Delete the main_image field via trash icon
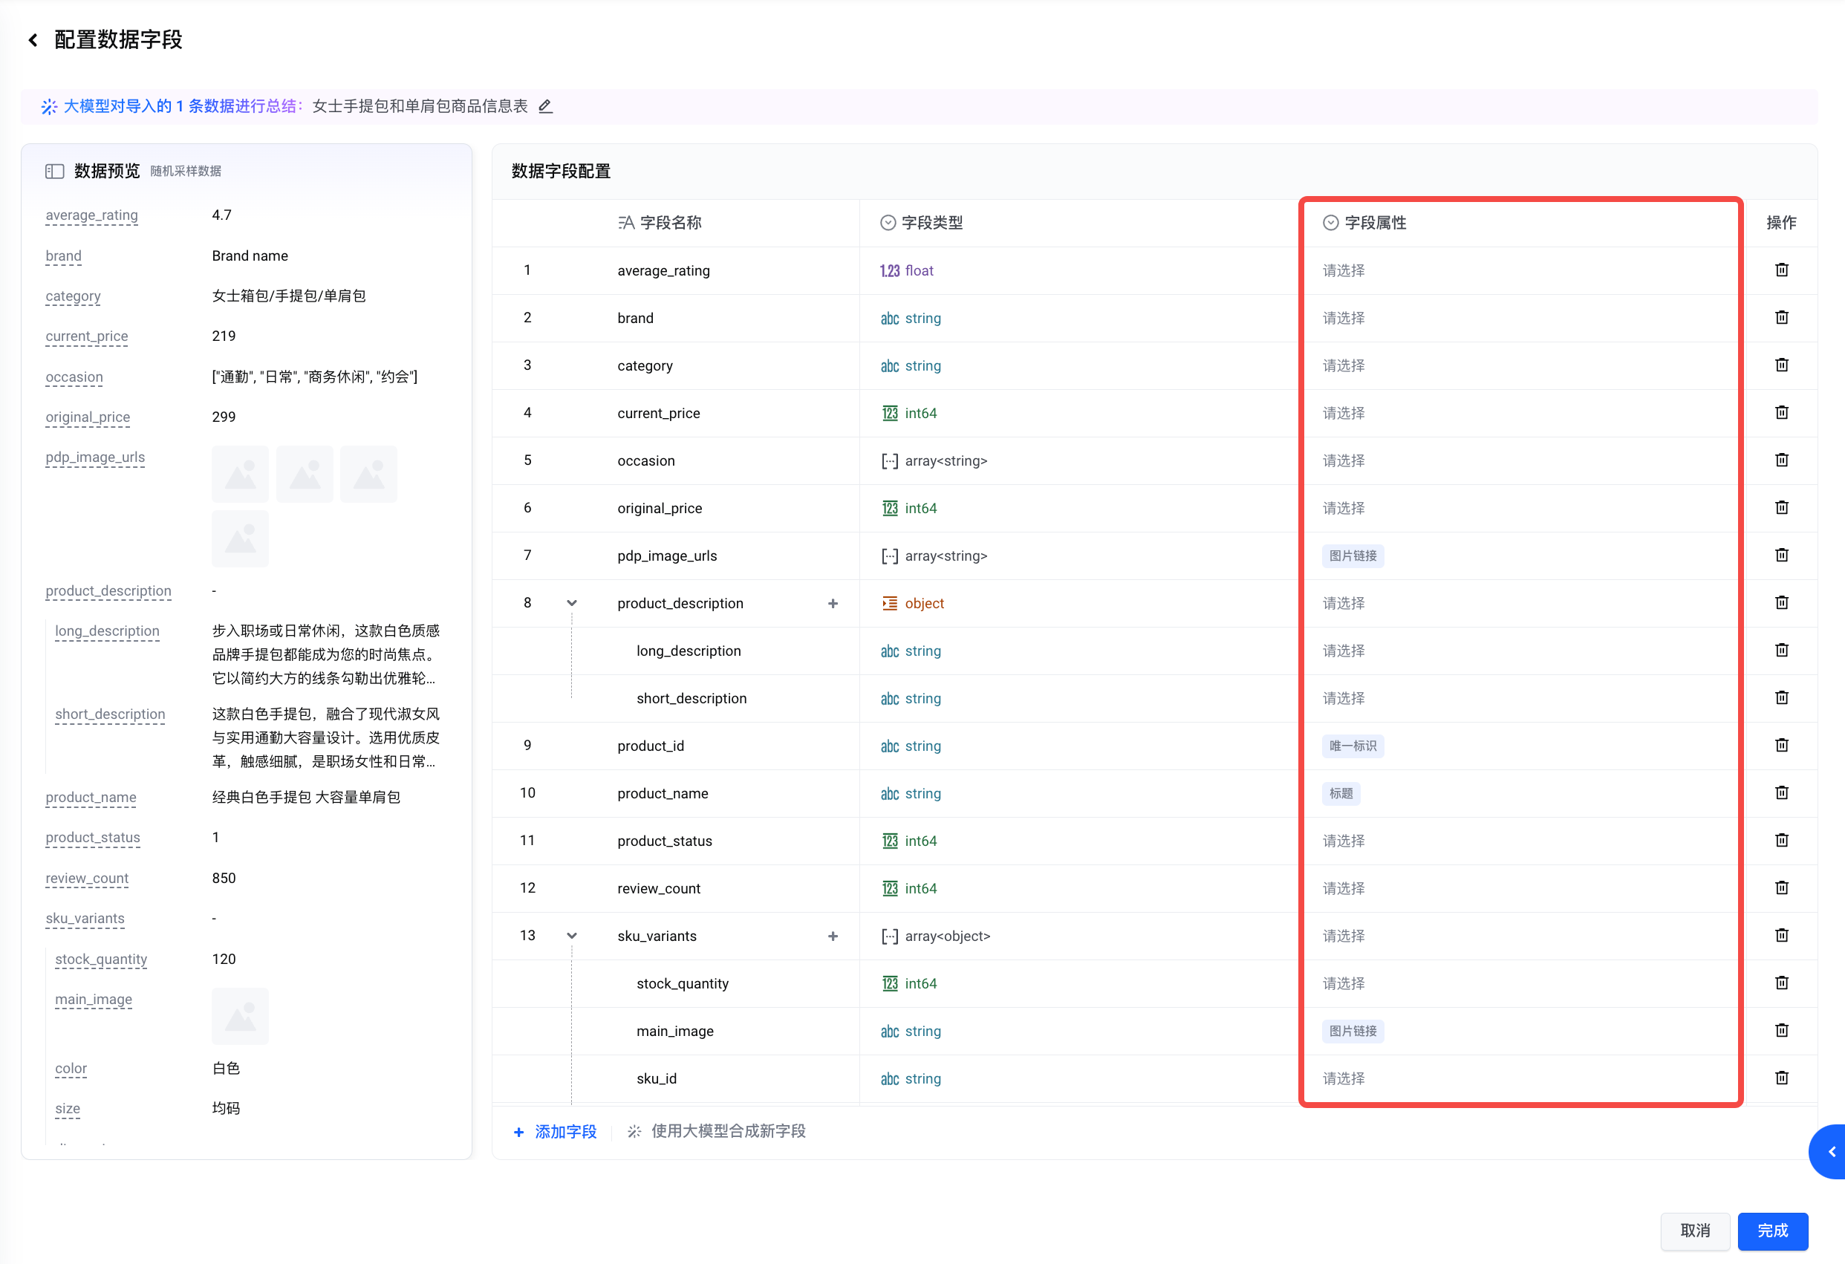Viewport: 1845px width, 1264px height. [x=1781, y=1030]
